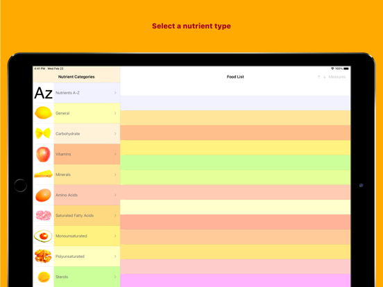Tap the salmon colored food list row
Viewport: 383px width, 287px height.
pos(235,222)
